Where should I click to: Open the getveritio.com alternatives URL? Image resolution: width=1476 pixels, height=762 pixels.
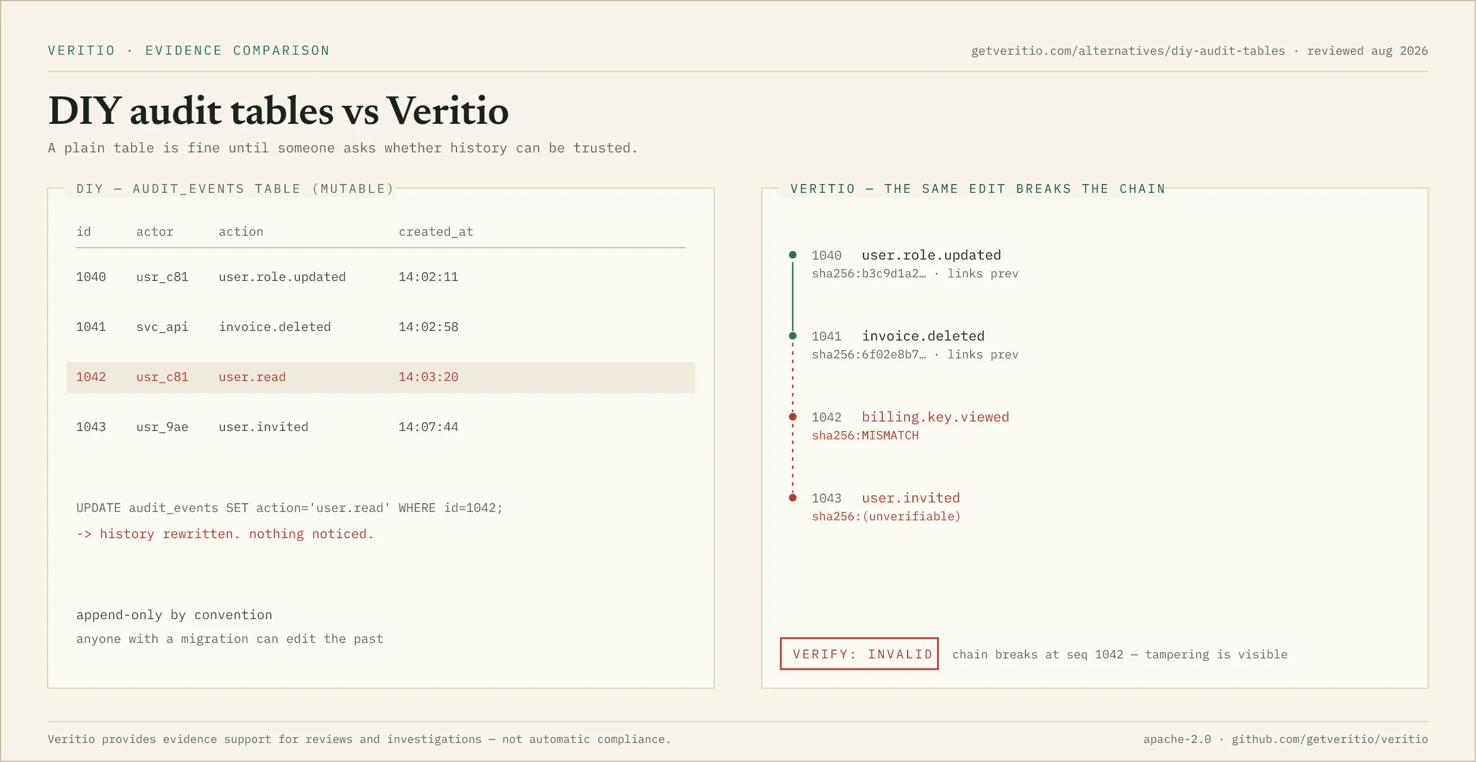point(1128,51)
